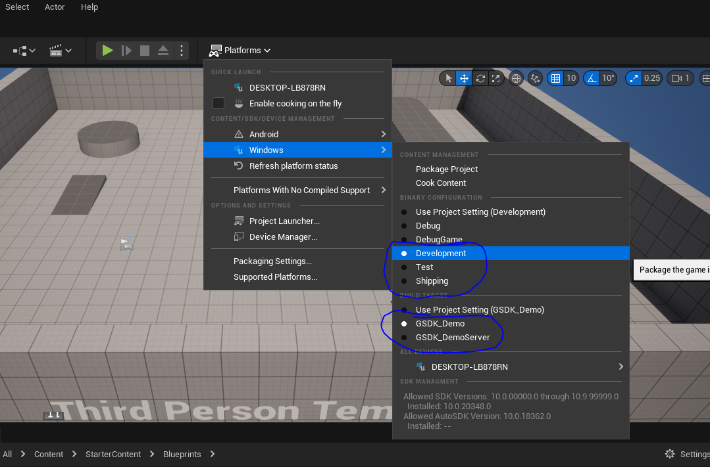Click Content breadcrumb folder
The height and width of the screenshot is (467, 710).
tap(49, 455)
